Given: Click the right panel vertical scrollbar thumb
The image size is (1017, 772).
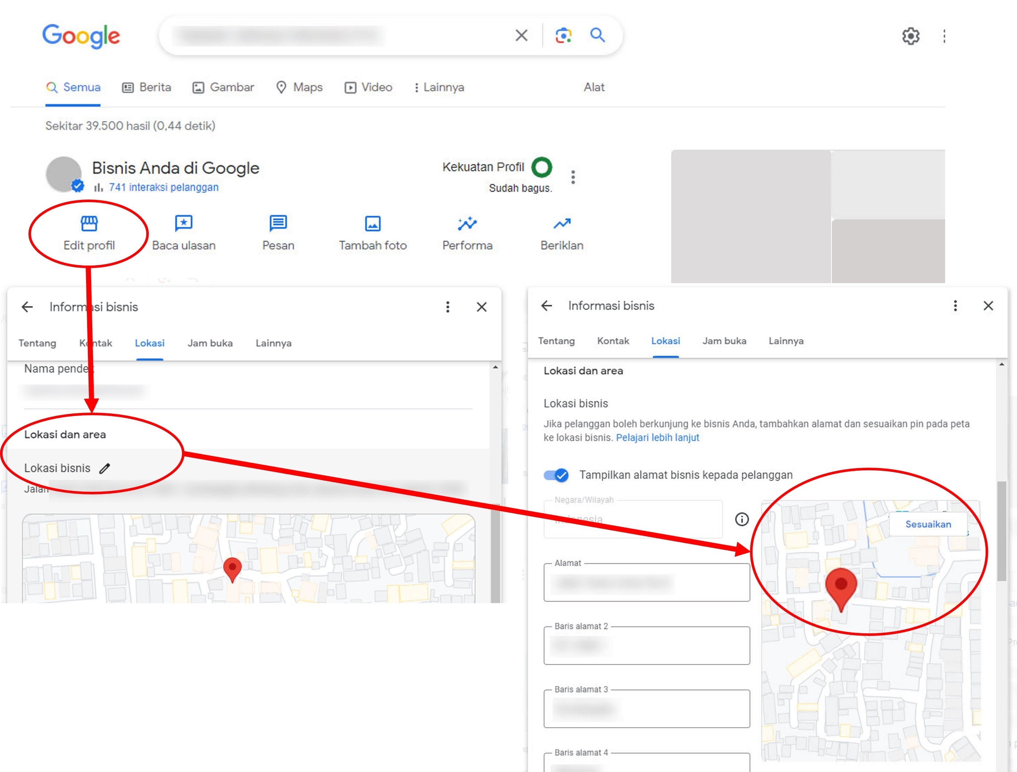Looking at the screenshot, I should pos(1001,531).
